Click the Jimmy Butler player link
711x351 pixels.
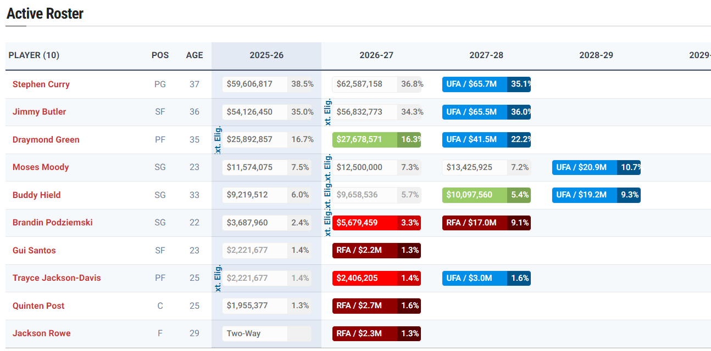coord(39,112)
